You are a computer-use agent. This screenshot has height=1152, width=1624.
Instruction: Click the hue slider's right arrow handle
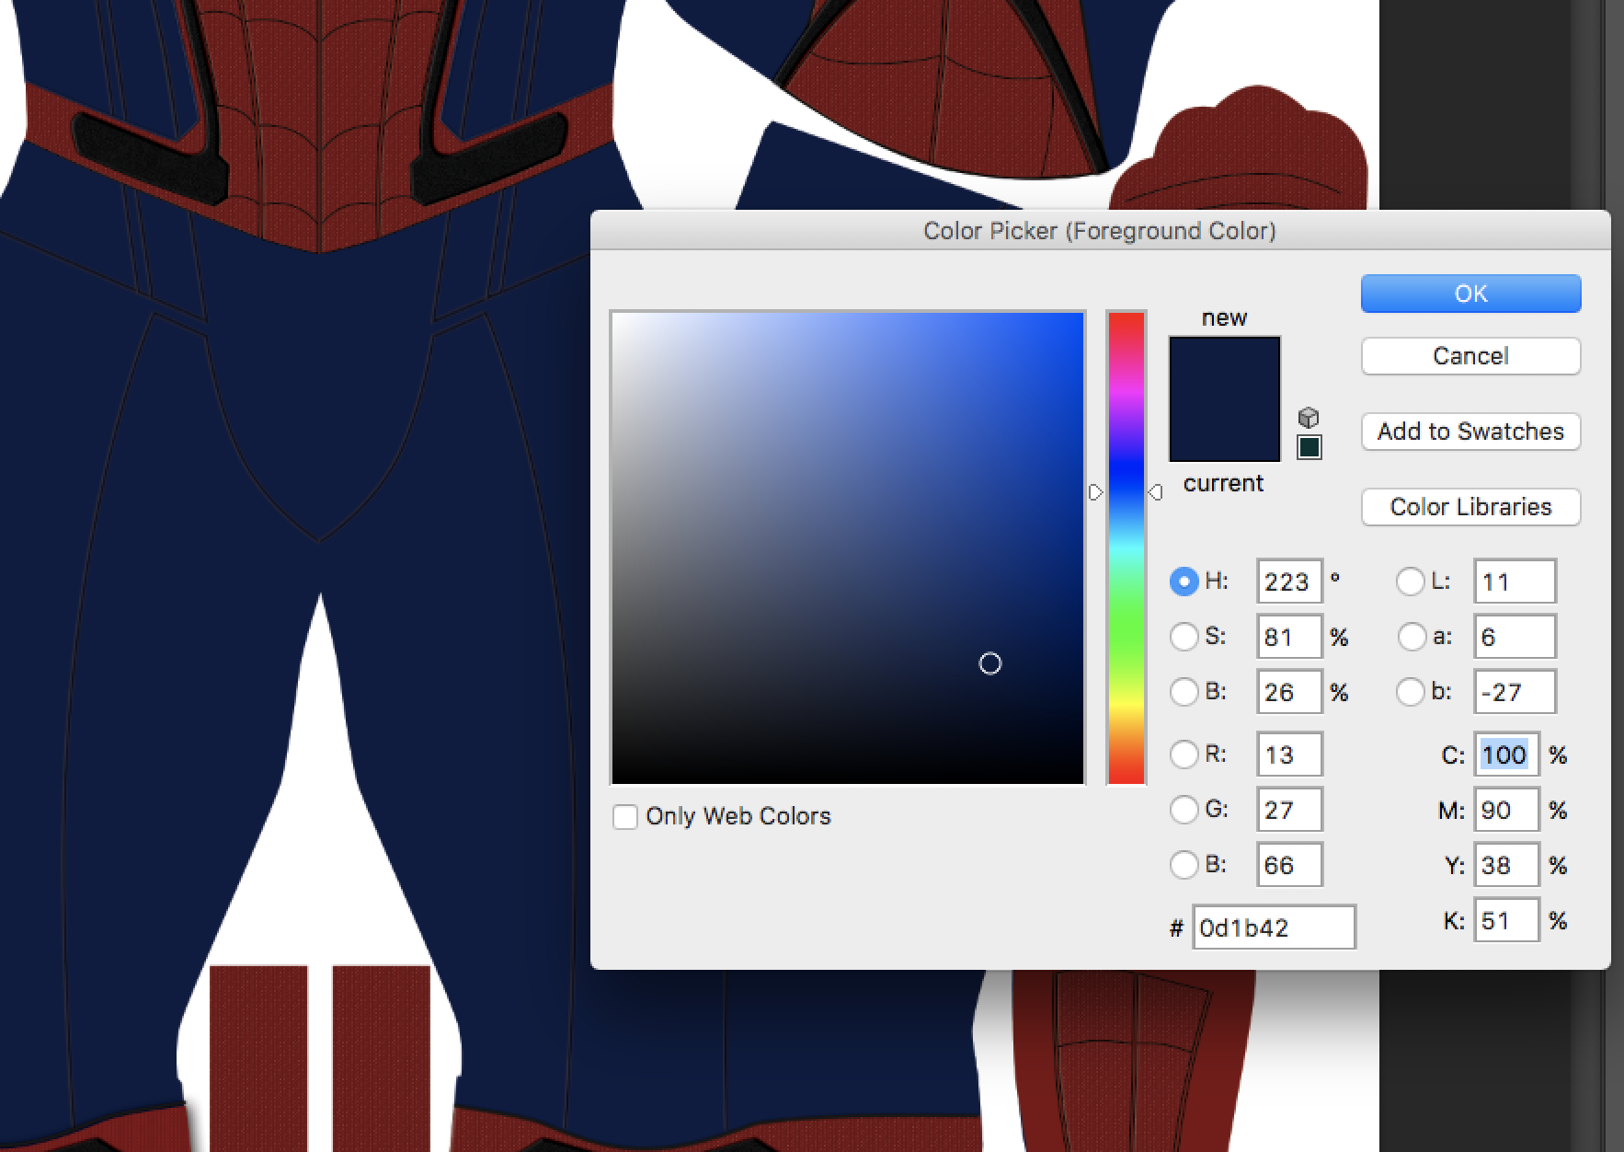[1156, 493]
